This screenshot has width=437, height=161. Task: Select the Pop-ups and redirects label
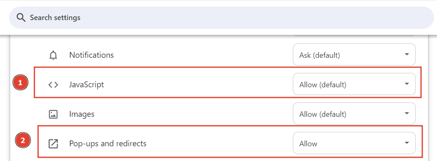tap(108, 144)
